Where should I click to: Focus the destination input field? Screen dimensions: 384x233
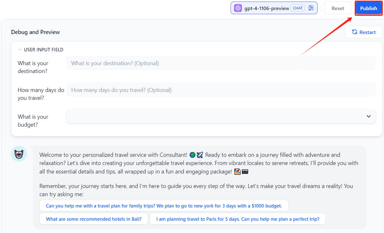(x=221, y=63)
